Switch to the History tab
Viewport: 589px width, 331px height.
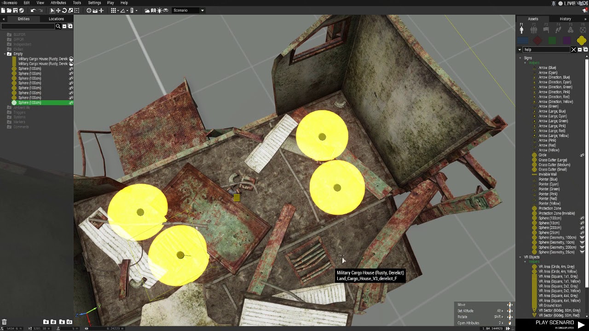coord(566,19)
